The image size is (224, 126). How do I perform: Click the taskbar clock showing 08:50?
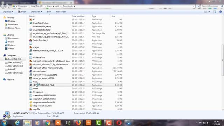(x=216, y=123)
